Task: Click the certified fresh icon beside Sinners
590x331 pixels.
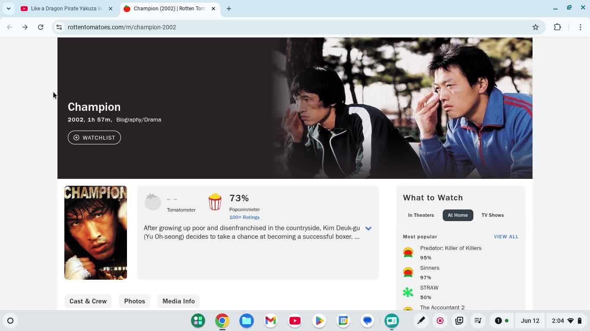Action: click(408, 272)
